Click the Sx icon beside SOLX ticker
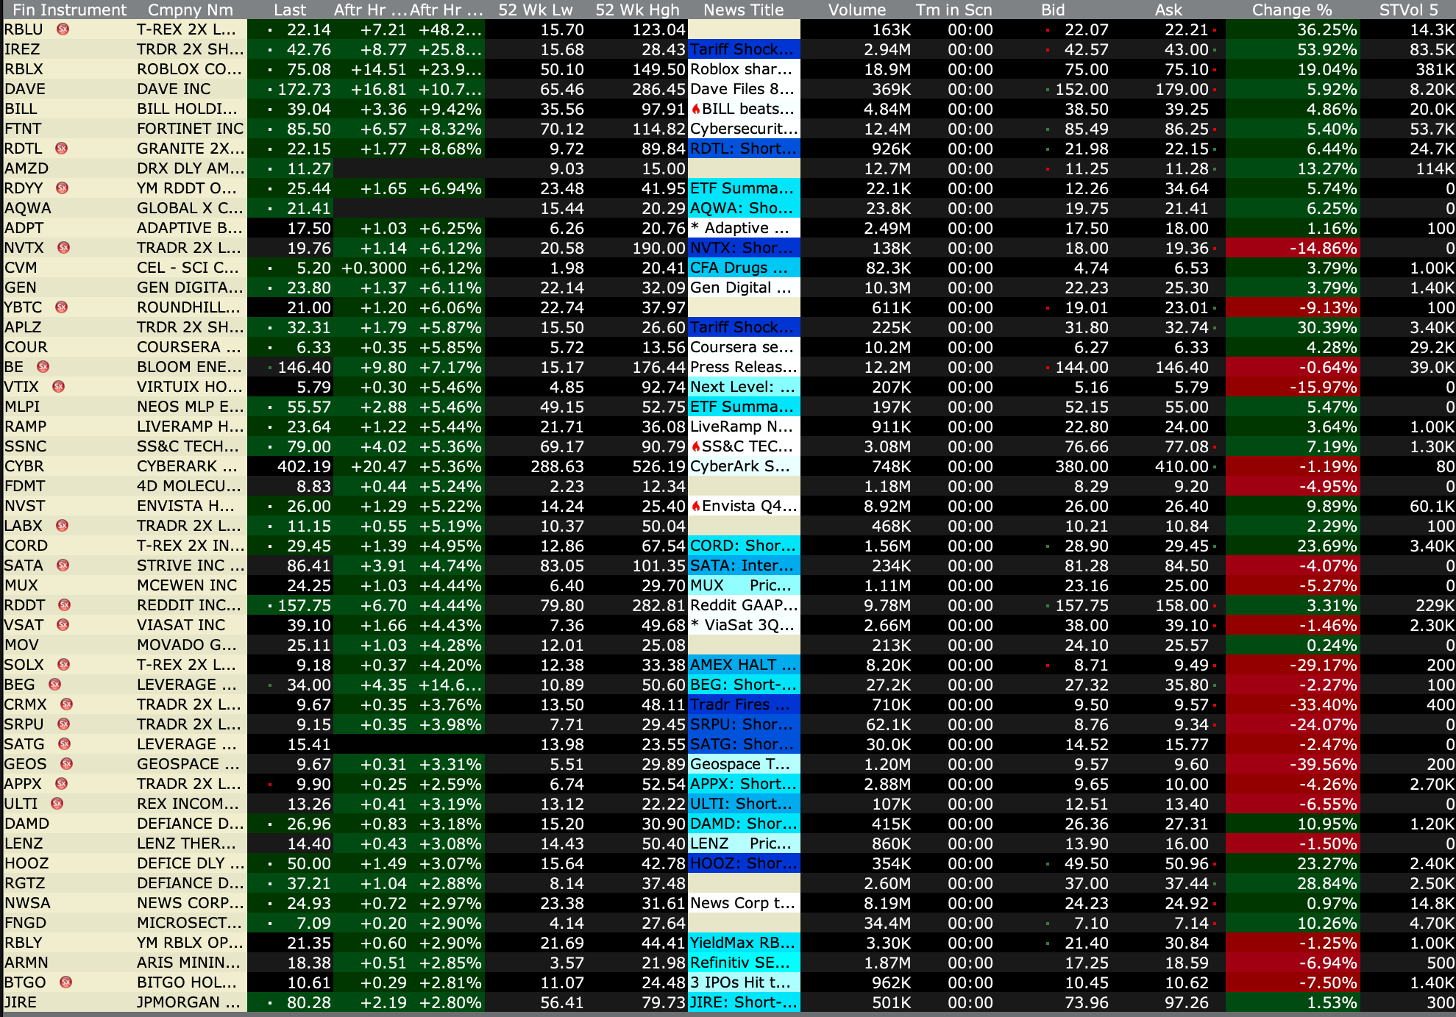Viewport: 1456px width, 1017px height. pos(64,665)
